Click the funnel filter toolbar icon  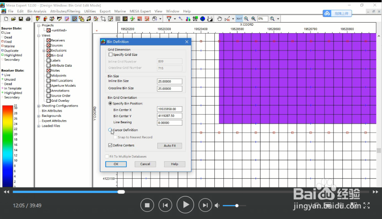[x=169, y=19]
